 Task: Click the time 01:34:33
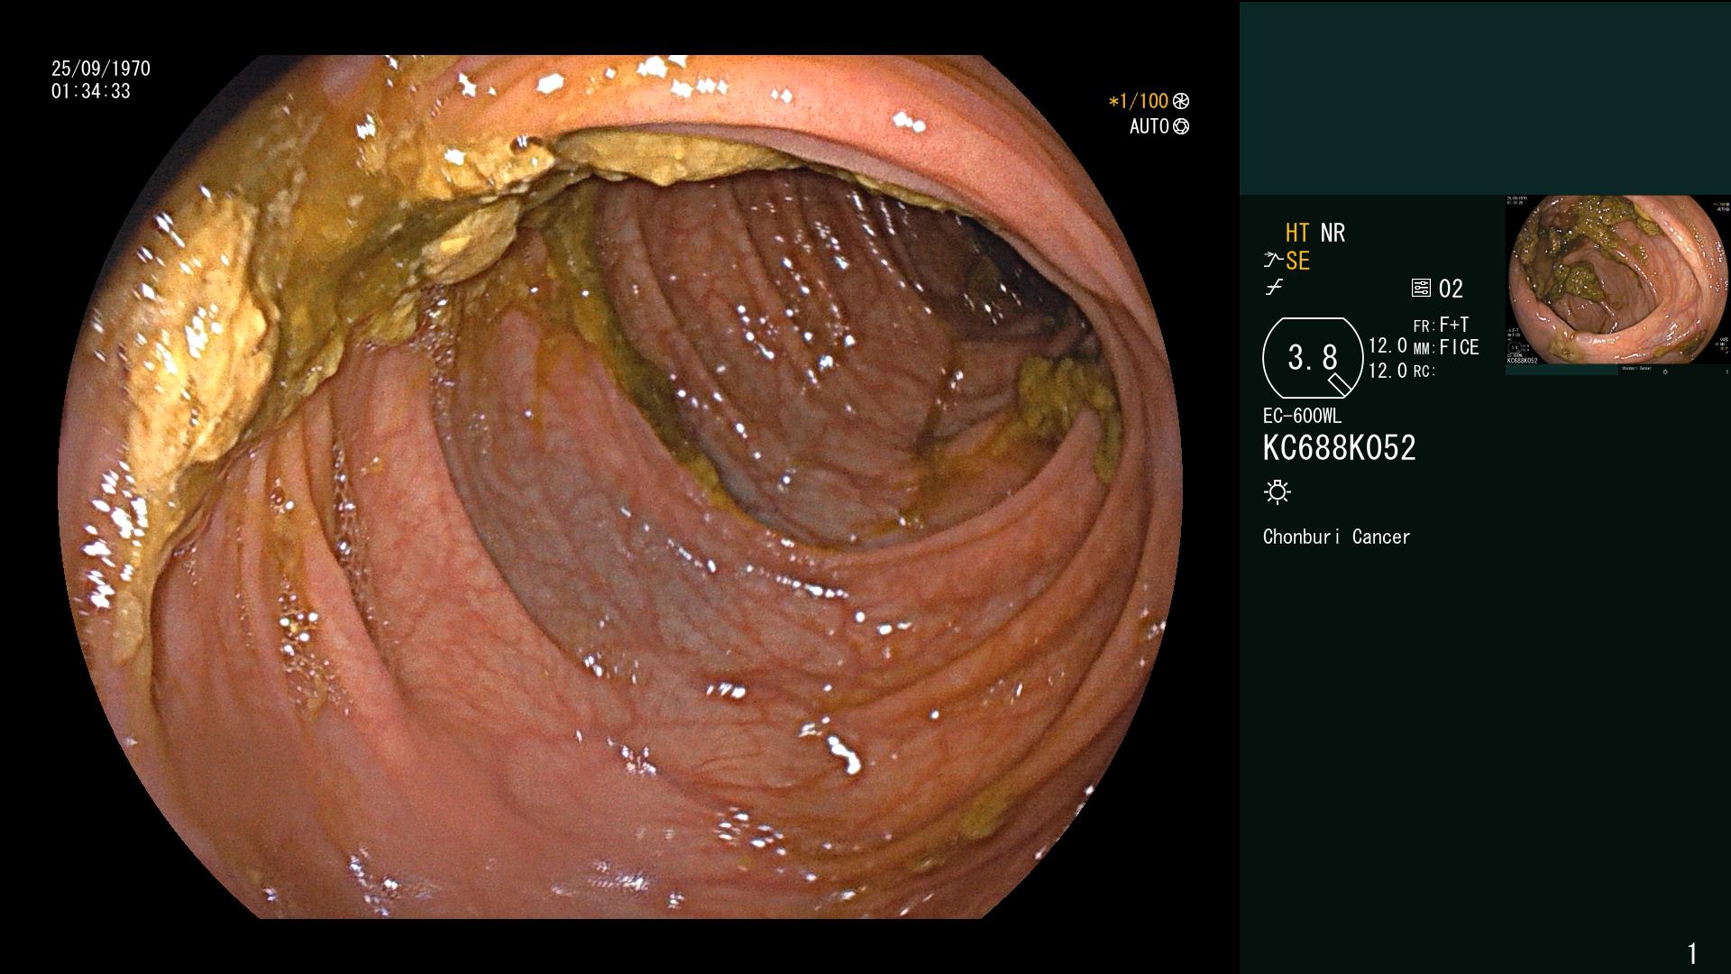(x=91, y=91)
